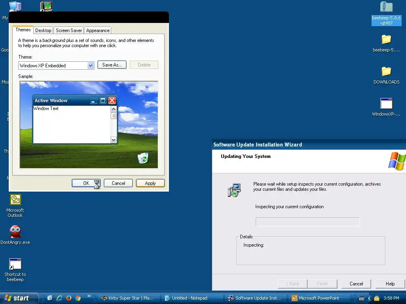Open the Theme dropdown list
This screenshot has height=304, width=406.
click(x=90, y=65)
